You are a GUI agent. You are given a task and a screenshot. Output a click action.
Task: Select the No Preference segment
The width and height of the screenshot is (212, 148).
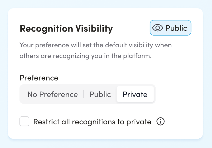(52, 94)
